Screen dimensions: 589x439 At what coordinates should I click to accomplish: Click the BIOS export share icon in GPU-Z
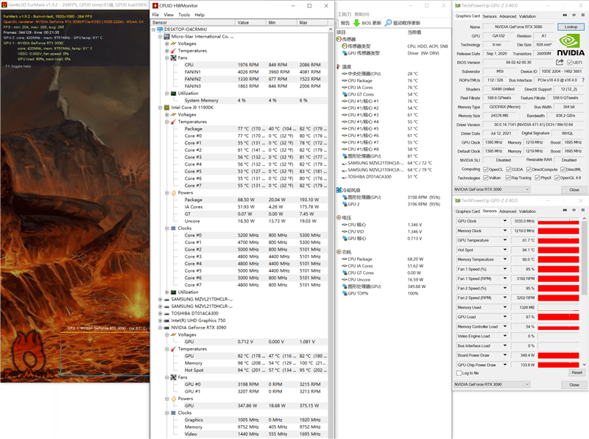(560, 62)
